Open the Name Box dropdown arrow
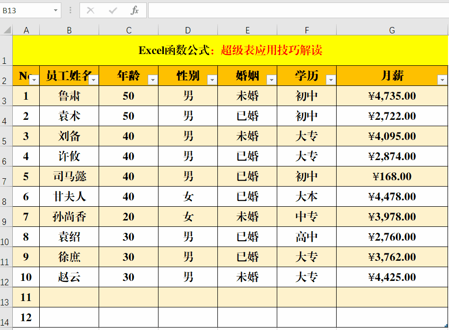 [x=55, y=11]
